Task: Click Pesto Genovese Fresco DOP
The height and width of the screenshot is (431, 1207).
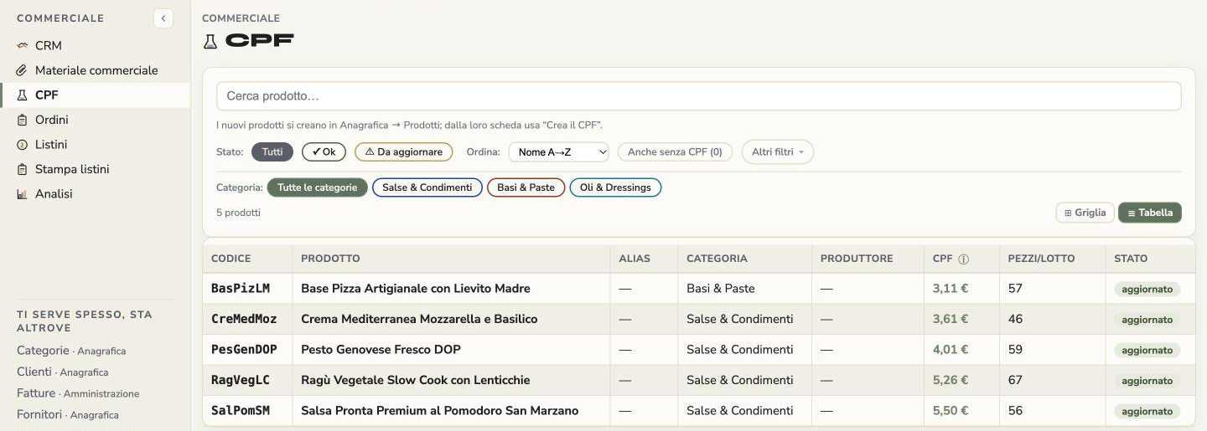Action: [x=381, y=350]
